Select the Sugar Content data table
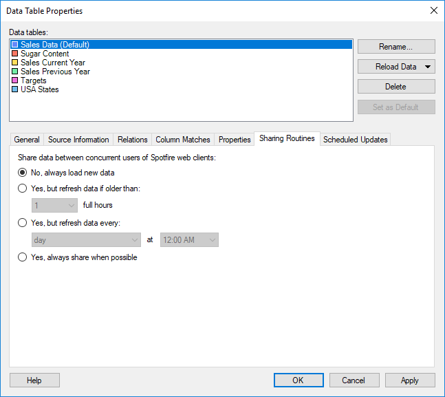The width and height of the screenshot is (445, 397). point(181,54)
